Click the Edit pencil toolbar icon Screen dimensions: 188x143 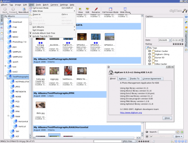pos(87,9)
